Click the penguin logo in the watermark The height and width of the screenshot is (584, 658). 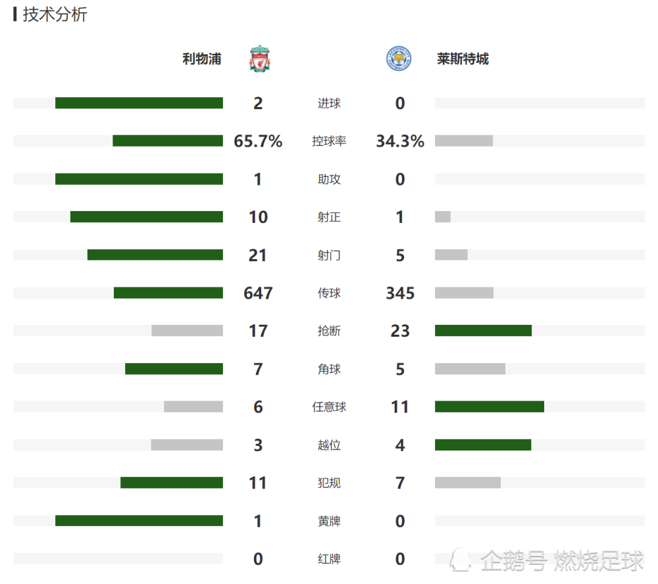pyautogui.click(x=461, y=560)
